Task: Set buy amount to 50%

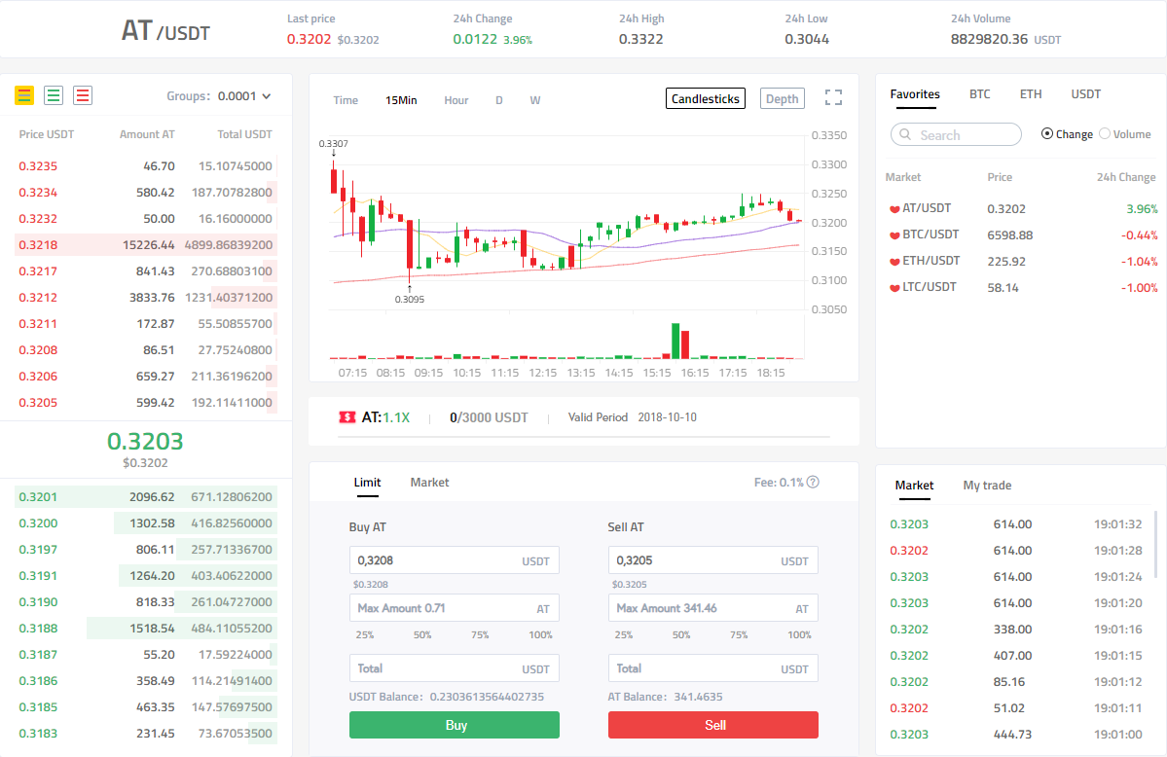Action: (x=422, y=635)
